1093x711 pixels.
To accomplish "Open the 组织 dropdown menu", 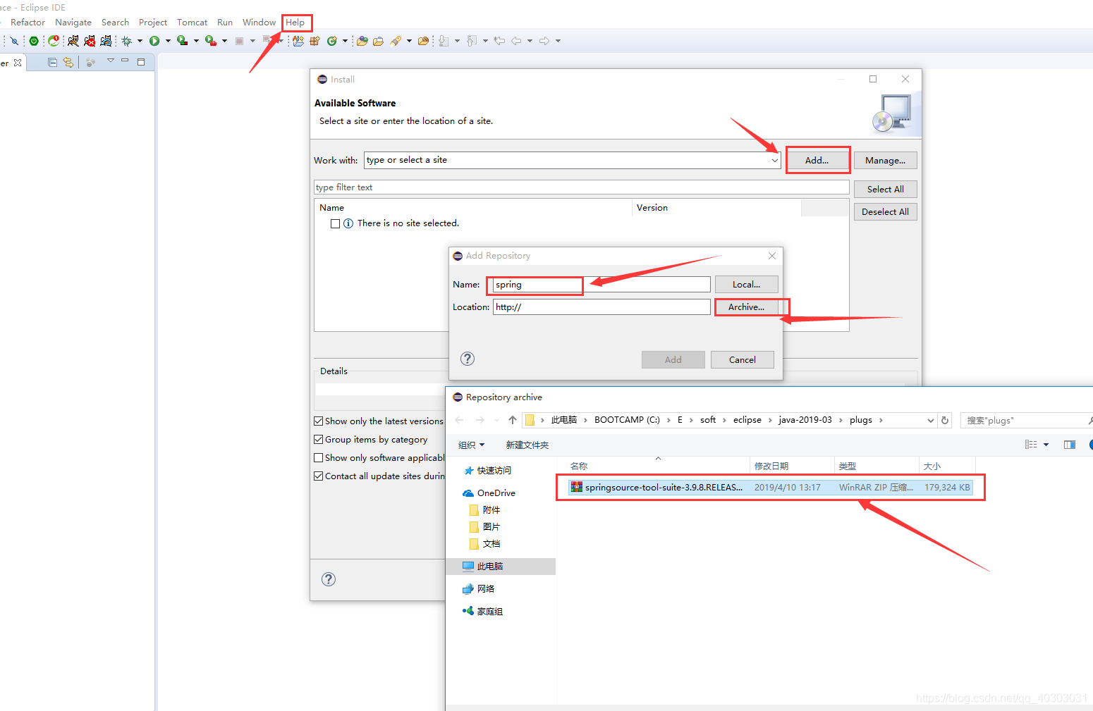I will (472, 445).
